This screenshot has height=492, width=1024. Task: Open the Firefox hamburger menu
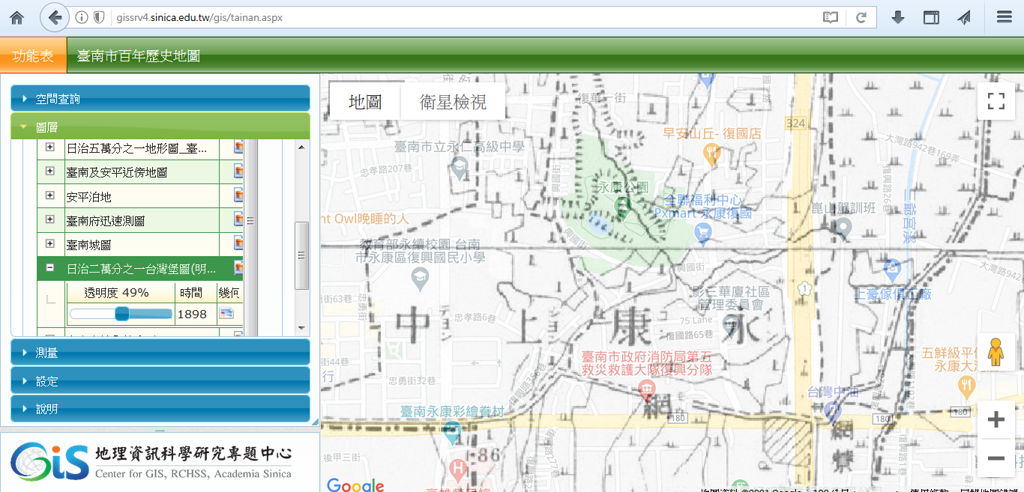1005,17
